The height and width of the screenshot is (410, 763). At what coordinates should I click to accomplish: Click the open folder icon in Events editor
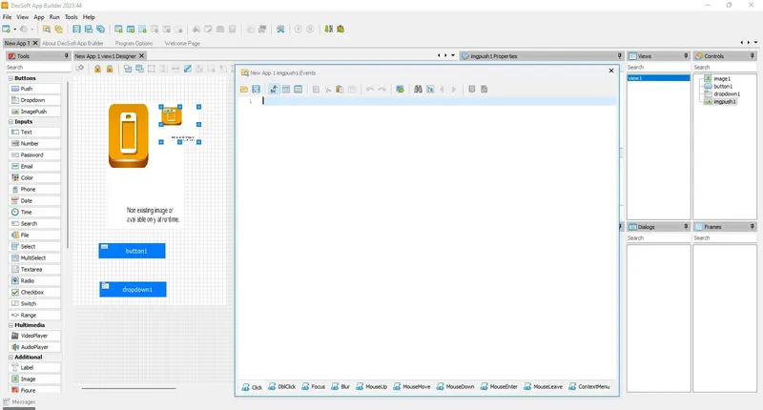[244, 89]
